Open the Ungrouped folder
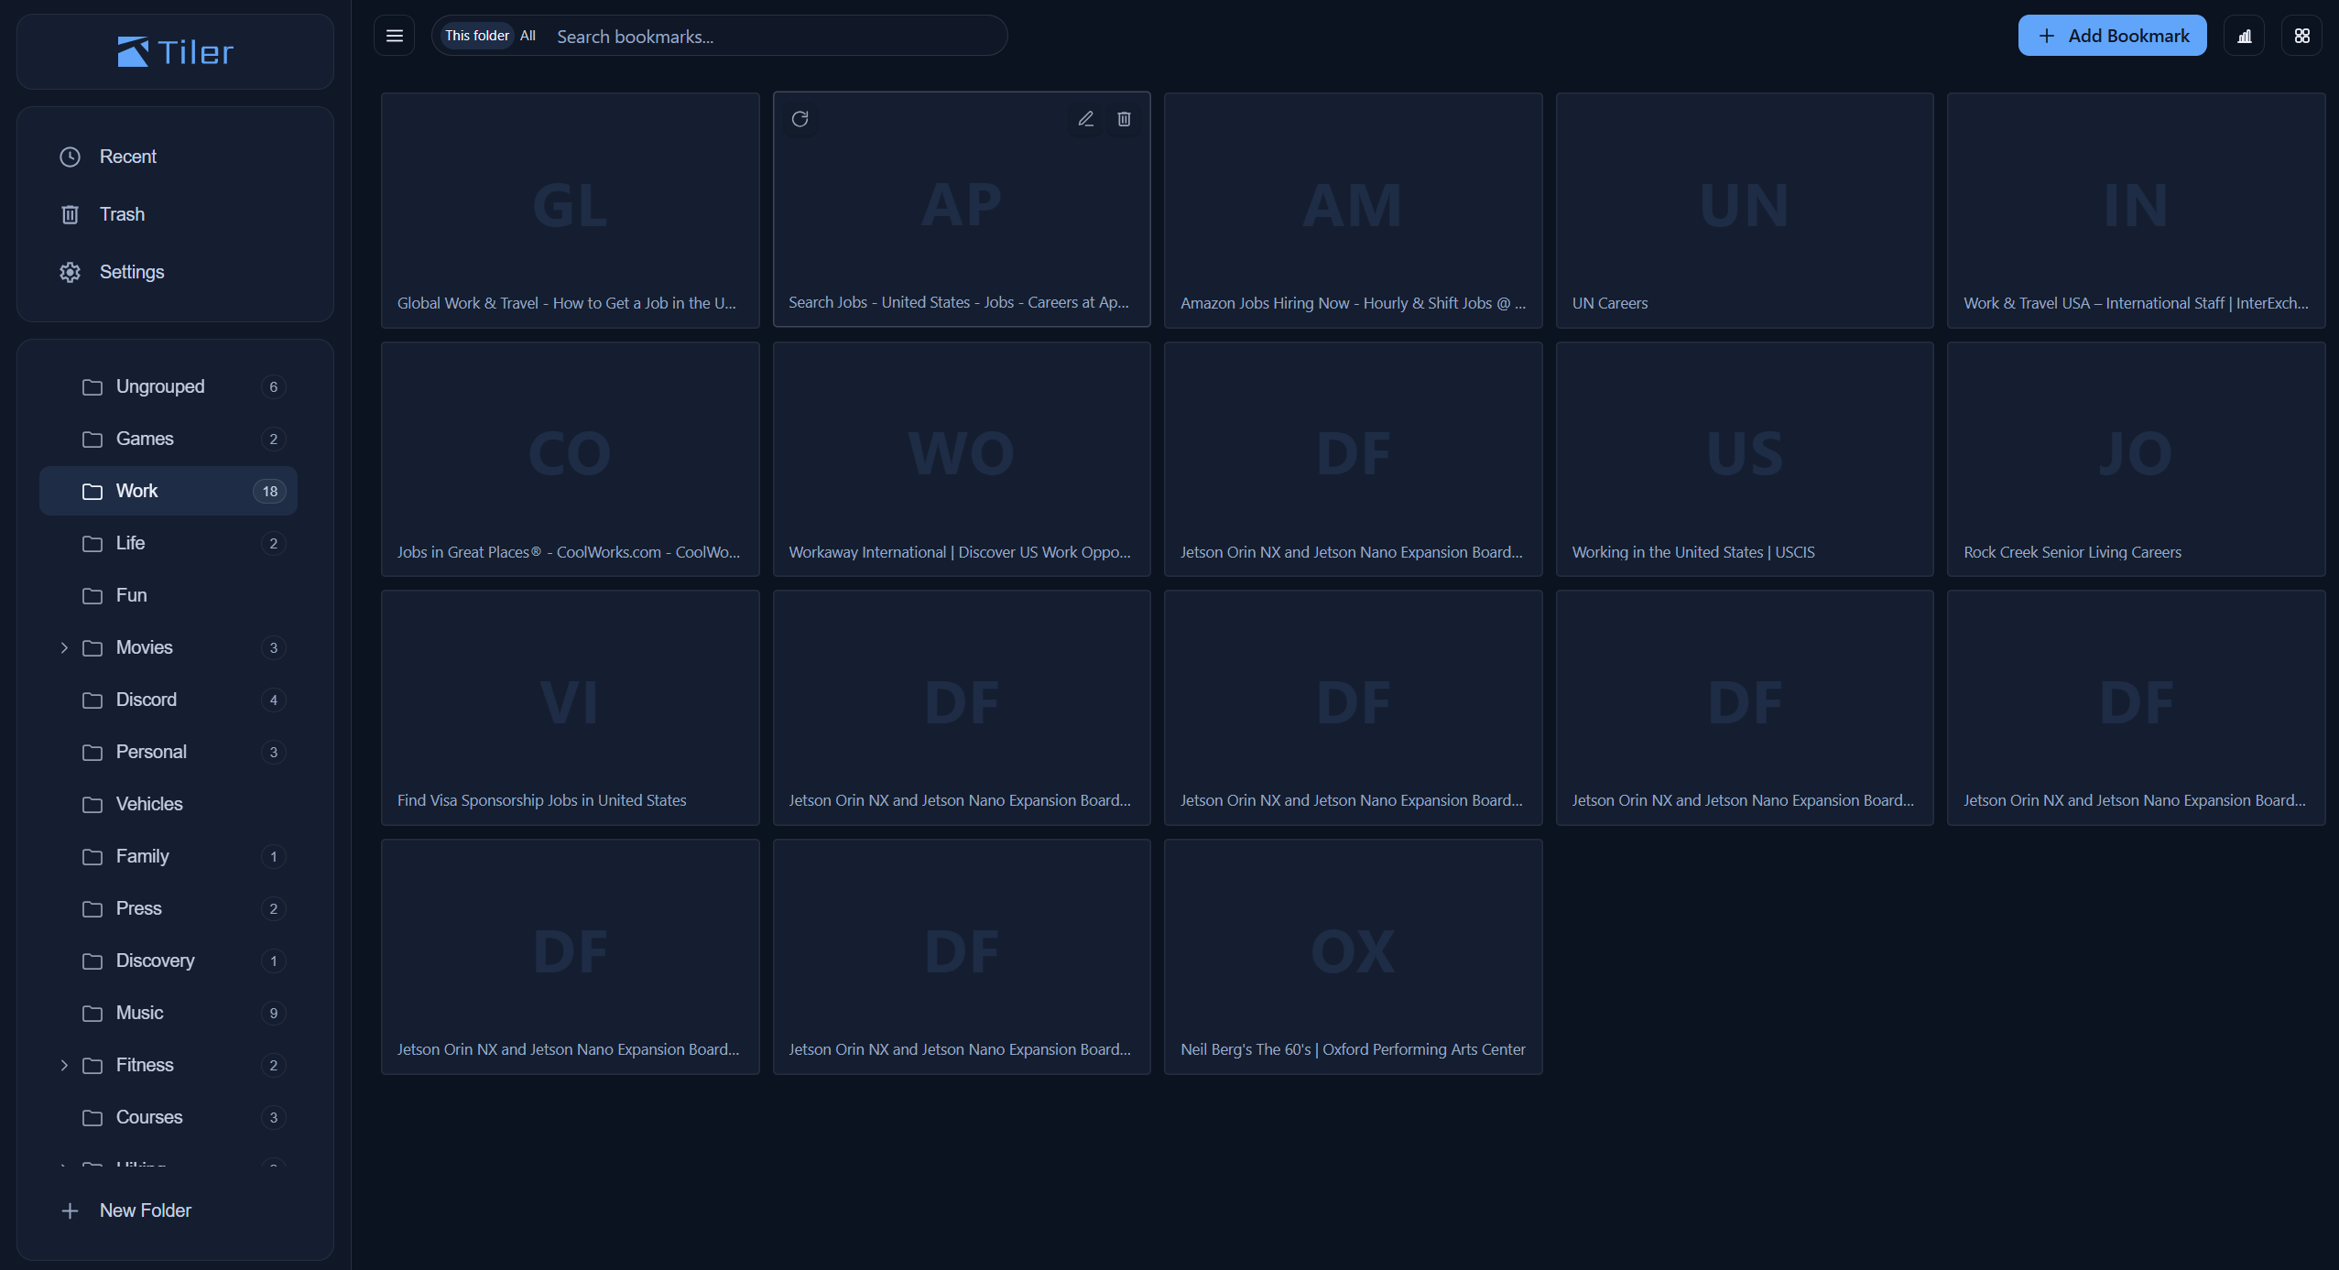The width and height of the screenshot is (2339, 1270). (x=159, y=386)
